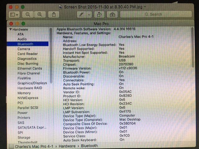Click the Transport value USB
The image size is (199, 149).
pyautogui.click(x=122, y=60)
